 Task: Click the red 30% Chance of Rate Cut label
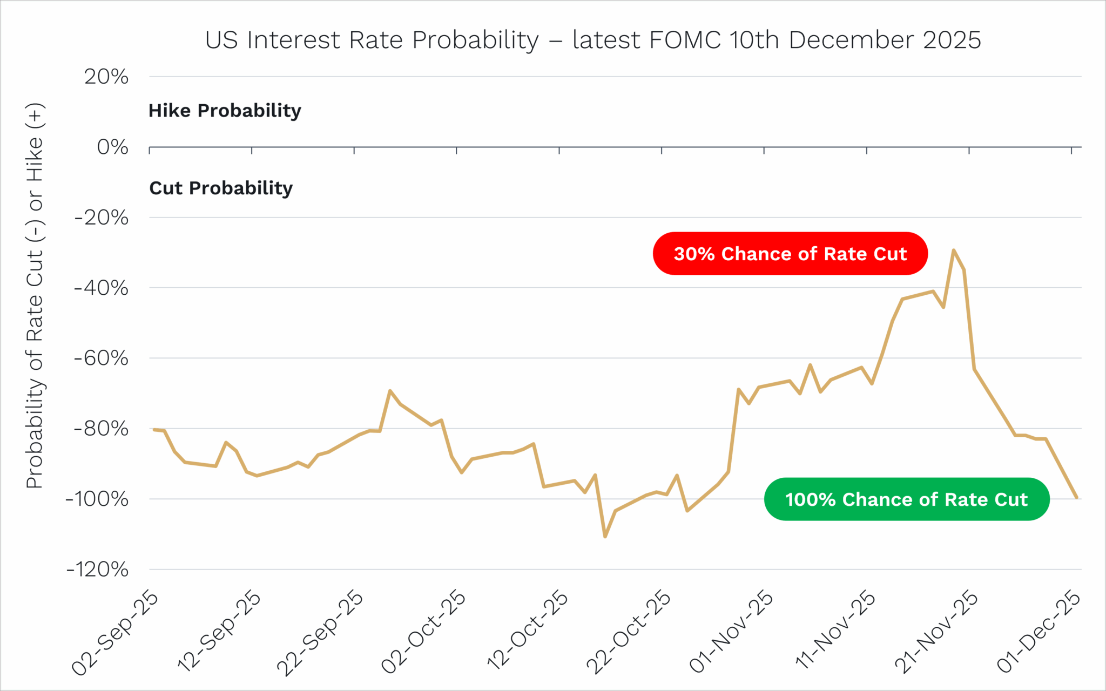(790, 254)
